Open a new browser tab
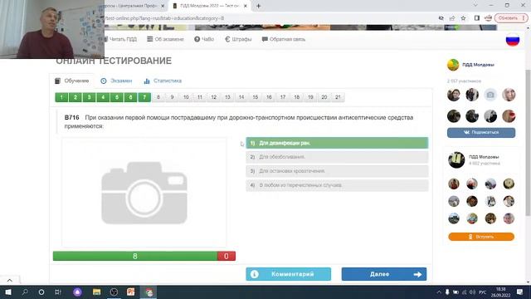Viewport: 531px width, 299px height. [258, 6]
